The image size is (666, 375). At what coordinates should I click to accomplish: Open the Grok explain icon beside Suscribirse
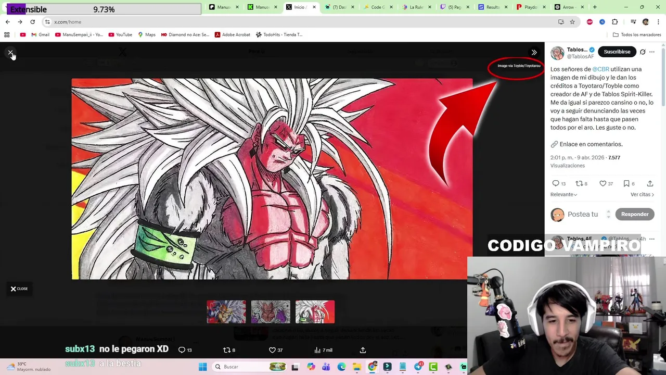(643, 52)
